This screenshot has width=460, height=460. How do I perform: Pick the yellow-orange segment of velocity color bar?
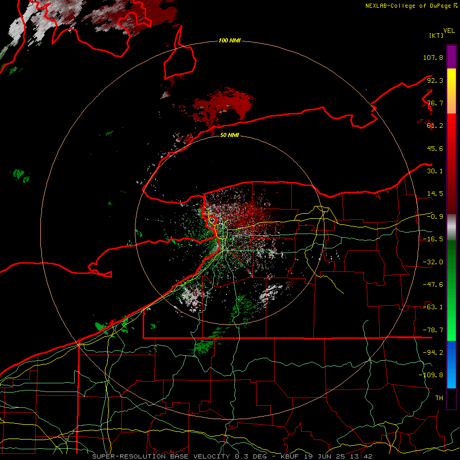(451, 91)
